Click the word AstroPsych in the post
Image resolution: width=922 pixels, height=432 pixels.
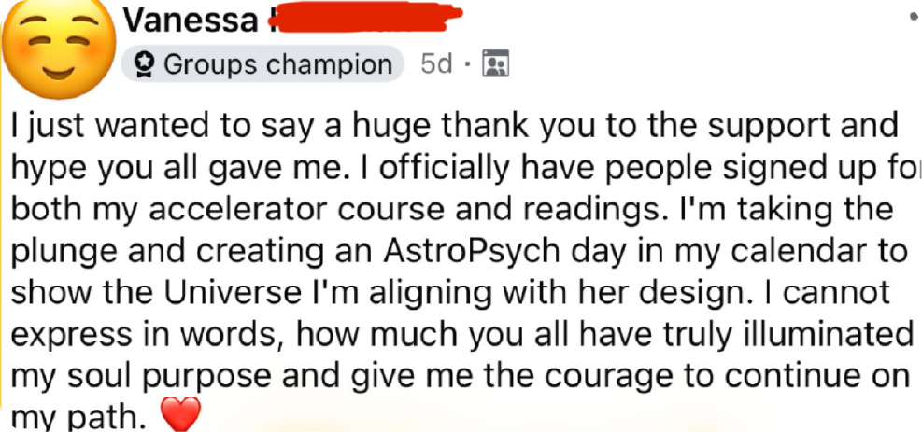(x=485, y=251)
